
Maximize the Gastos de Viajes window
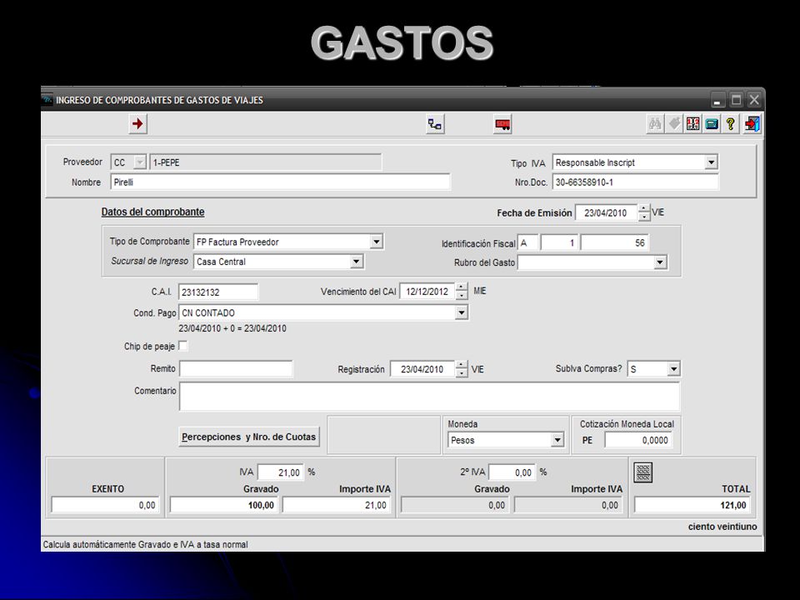click(736, 100)
